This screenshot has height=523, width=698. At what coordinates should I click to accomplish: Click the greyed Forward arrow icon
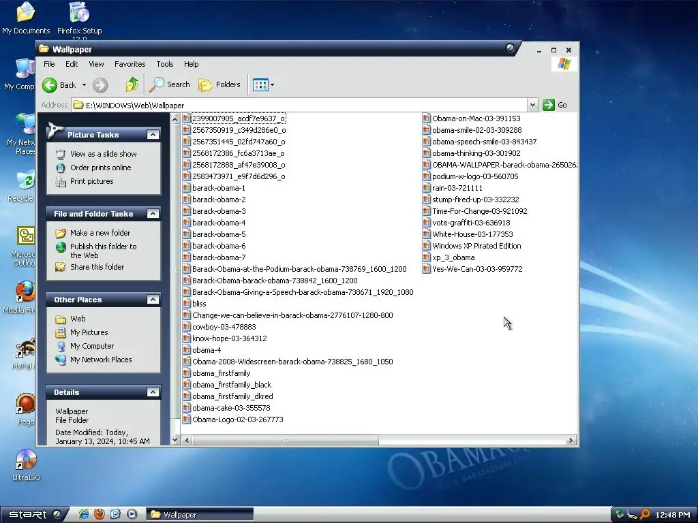tap(100, 85)
